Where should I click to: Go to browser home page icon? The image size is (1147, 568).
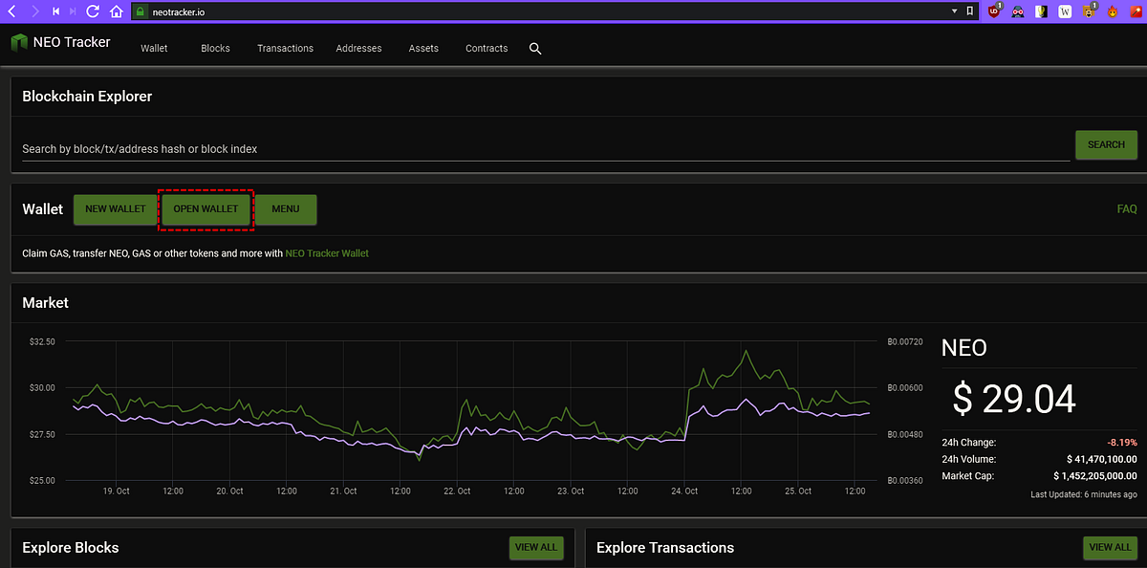(116, 11)
